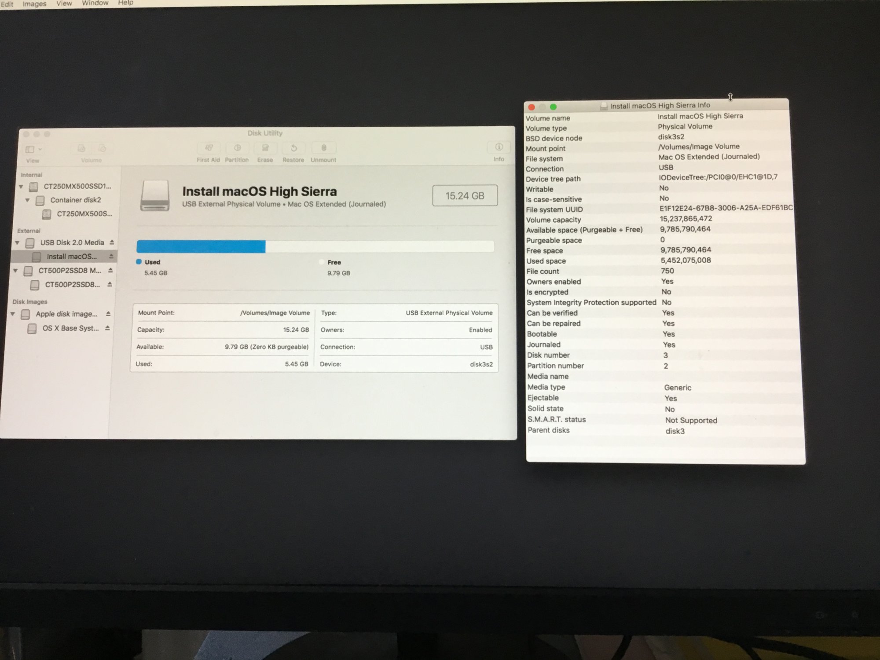Click the Info window title bar
This screenshot has height=660, width=880.
pos(656,105)
